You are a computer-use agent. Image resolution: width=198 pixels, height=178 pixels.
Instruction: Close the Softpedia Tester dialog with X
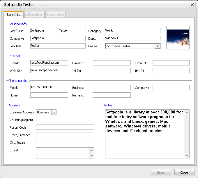pyautogui.click(x=192, y=5)
